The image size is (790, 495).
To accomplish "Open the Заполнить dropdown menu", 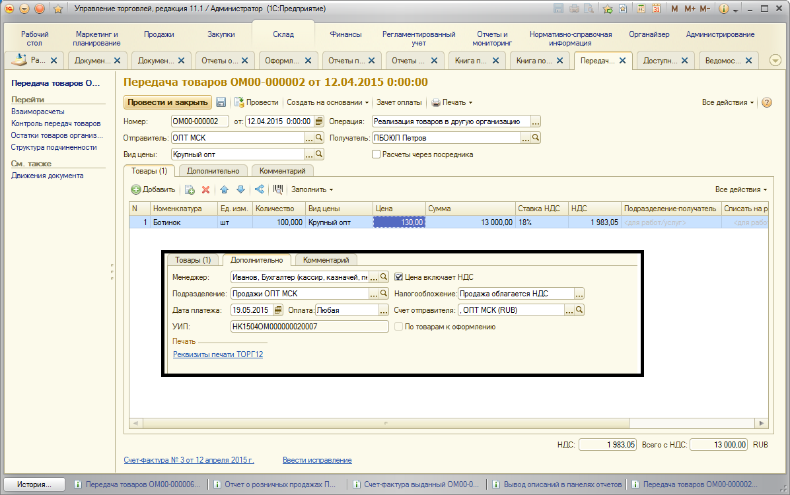I will coord(312,189).
